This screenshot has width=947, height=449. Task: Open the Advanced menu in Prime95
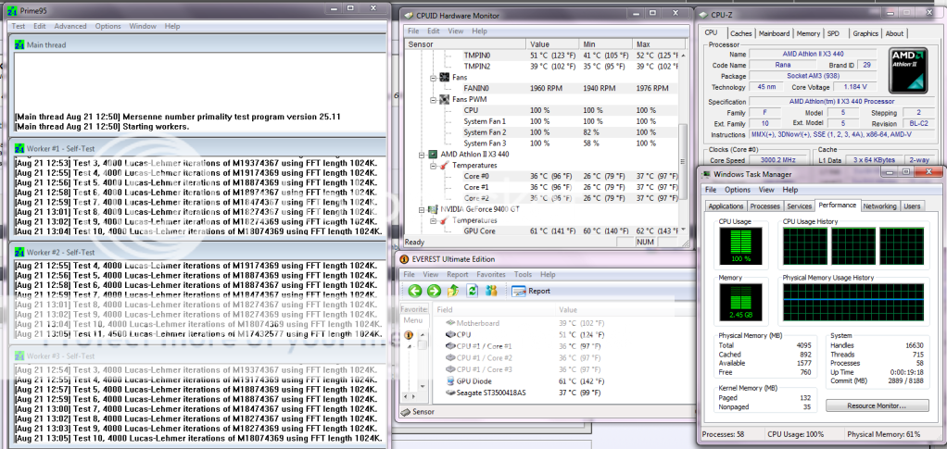(x=70, y=26)
